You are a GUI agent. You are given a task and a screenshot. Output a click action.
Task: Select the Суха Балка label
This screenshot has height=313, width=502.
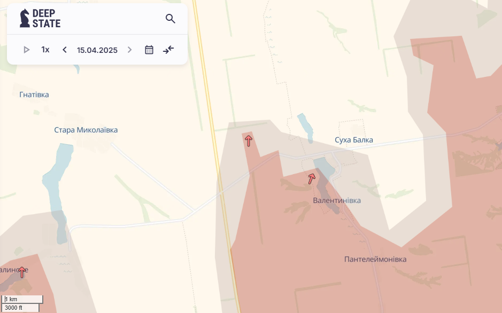coord(353,140)
